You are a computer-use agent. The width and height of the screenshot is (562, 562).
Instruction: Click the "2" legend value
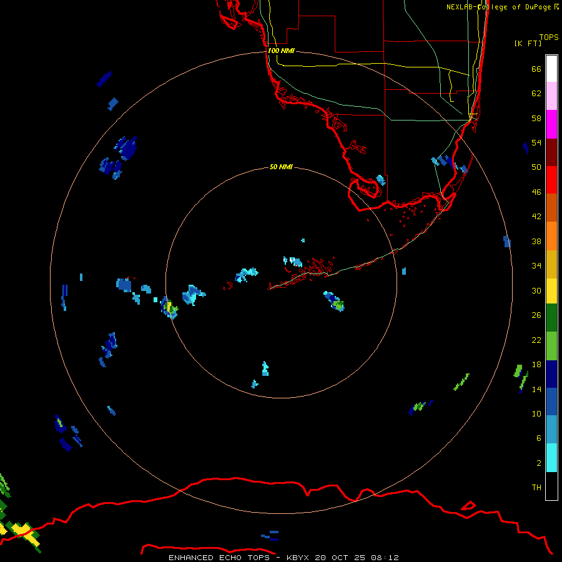pyautogui.click(x=538, y=463)
